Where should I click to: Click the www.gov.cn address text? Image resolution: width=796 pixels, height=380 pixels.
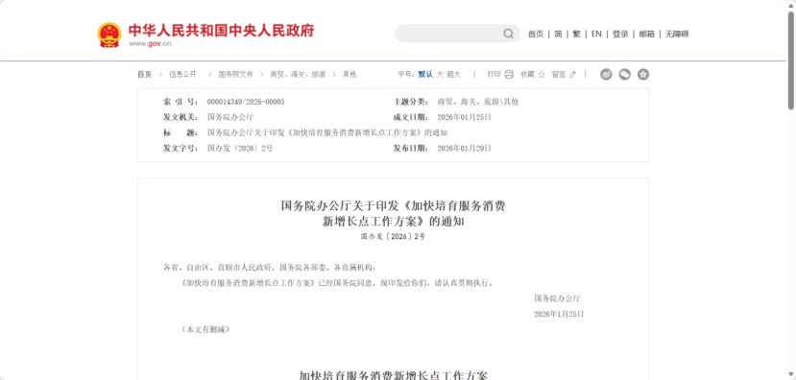point(150,44)
